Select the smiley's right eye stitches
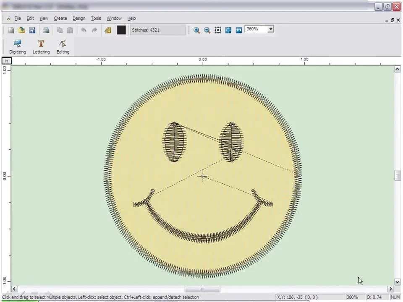The height and width of the screenshot is (302, 403). pyautogui.click(x=231, y=142)
